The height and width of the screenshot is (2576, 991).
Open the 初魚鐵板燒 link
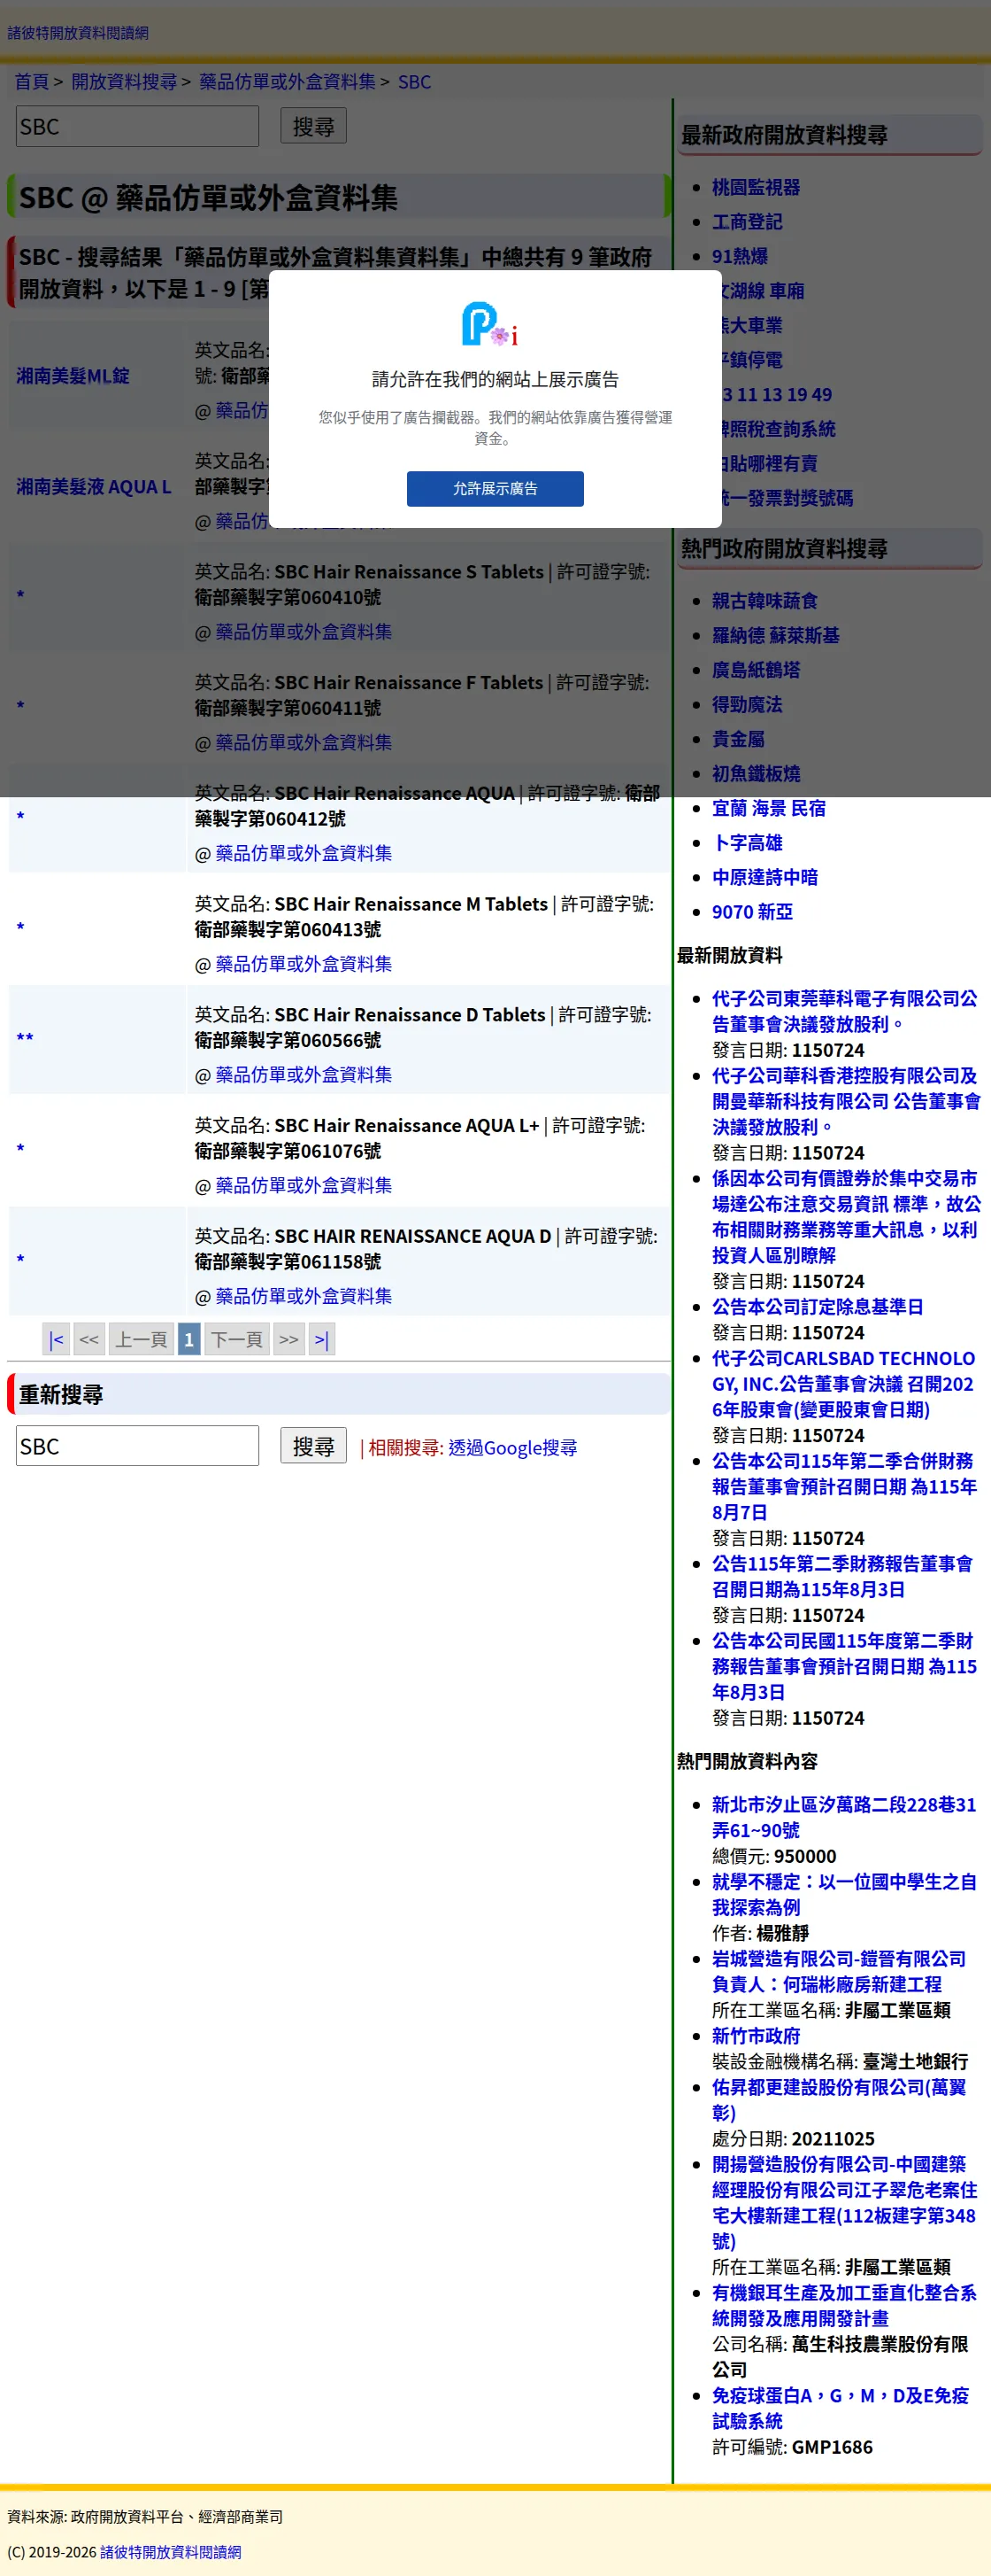[x=756, y=774]
